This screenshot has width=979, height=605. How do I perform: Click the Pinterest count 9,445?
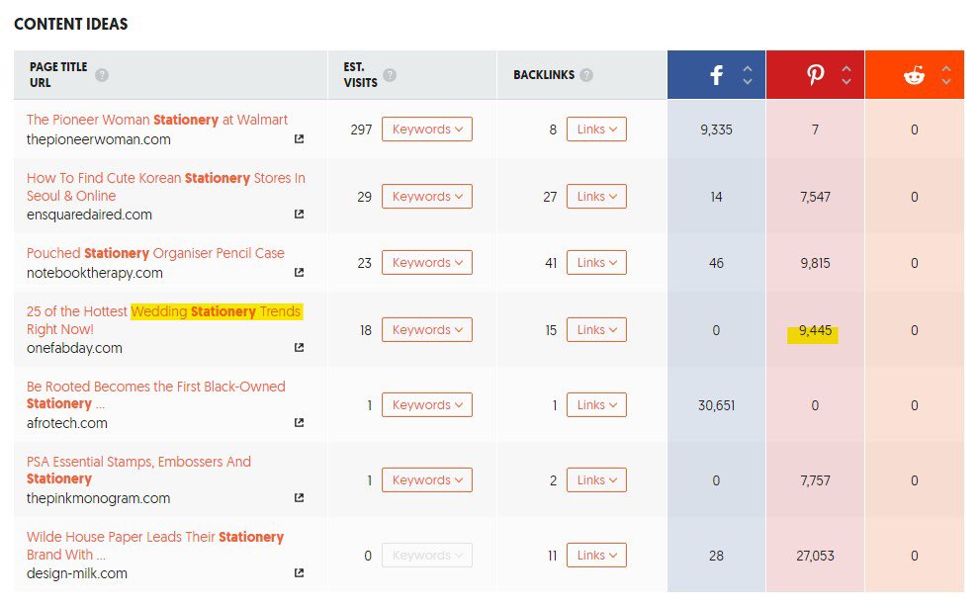(x=815, y=330)
